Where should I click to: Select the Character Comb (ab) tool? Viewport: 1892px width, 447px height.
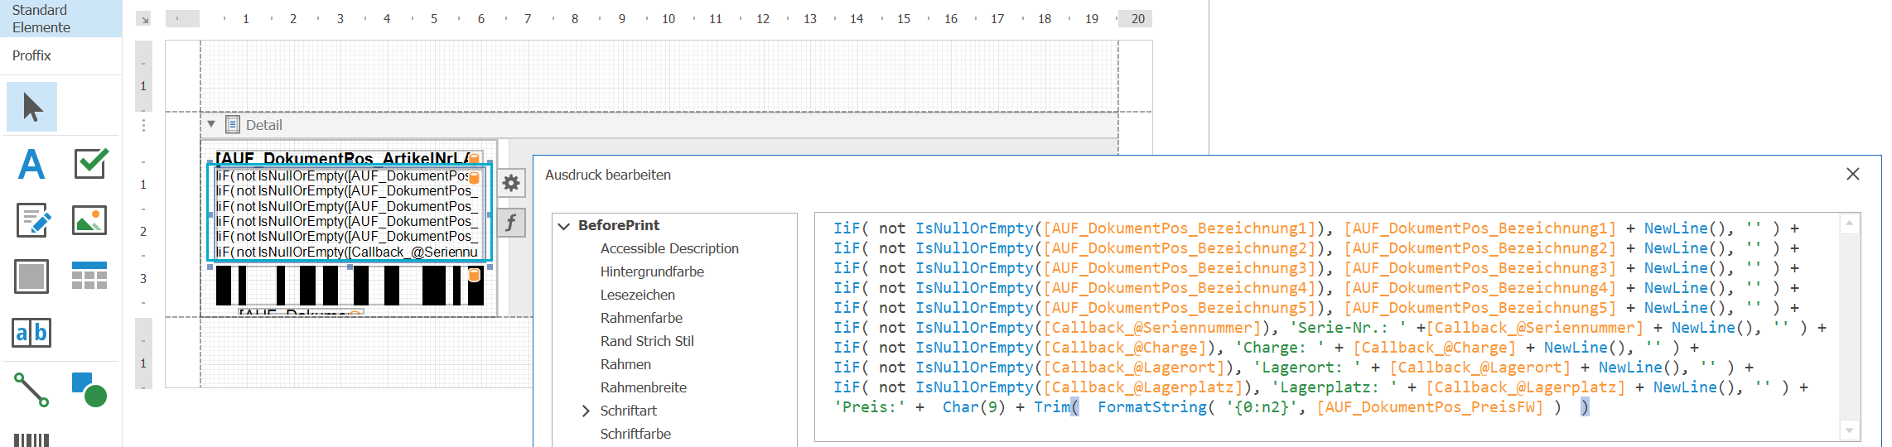pyautogui.click(x=32, y=333)
